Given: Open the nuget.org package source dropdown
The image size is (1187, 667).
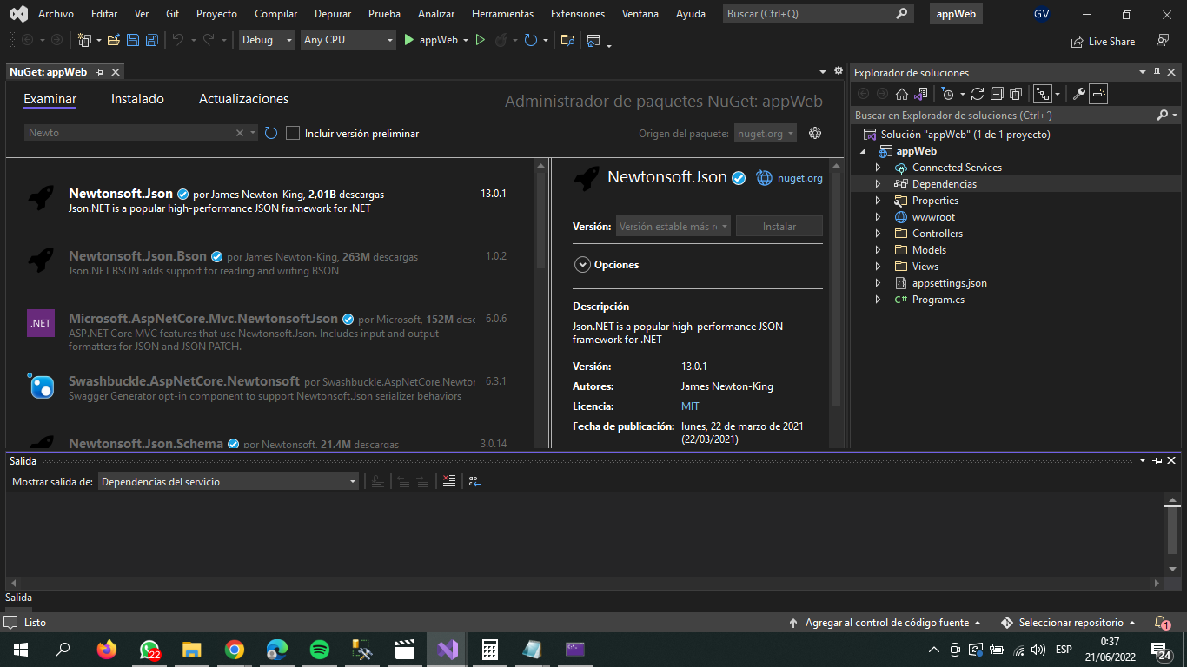Looking at the screenshot, I should tap(766, 133).
